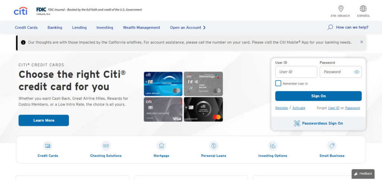Focus the Password input field
The image size is (382, 180).
click(x=341, y=72)
